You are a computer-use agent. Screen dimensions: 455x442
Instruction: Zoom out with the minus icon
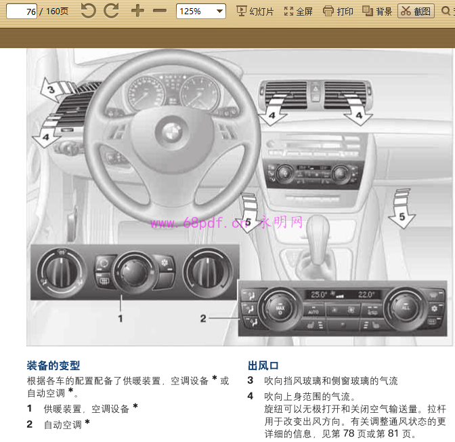pos(160,11)
